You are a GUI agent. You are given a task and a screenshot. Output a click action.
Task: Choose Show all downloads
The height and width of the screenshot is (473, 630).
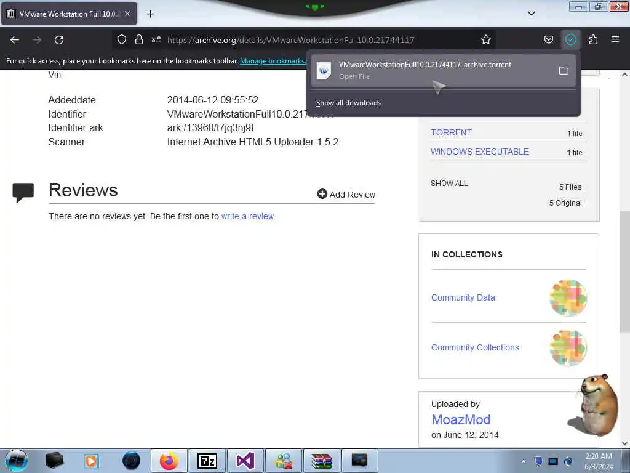(x=348, y=103)
